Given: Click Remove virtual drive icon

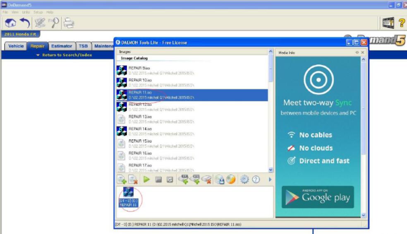Looking at the screenshot, I should click(207, 179).
